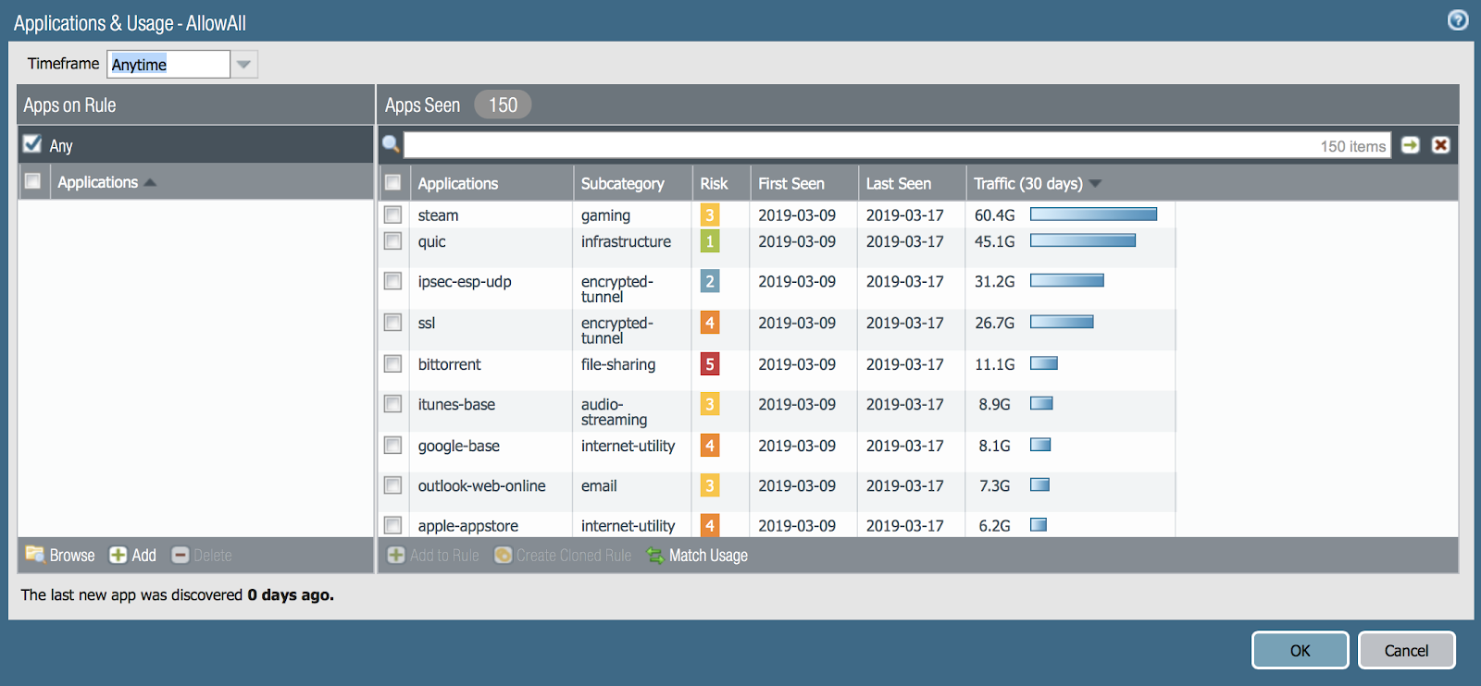Select the google-base row checkbox

click(x=392, y=445)
